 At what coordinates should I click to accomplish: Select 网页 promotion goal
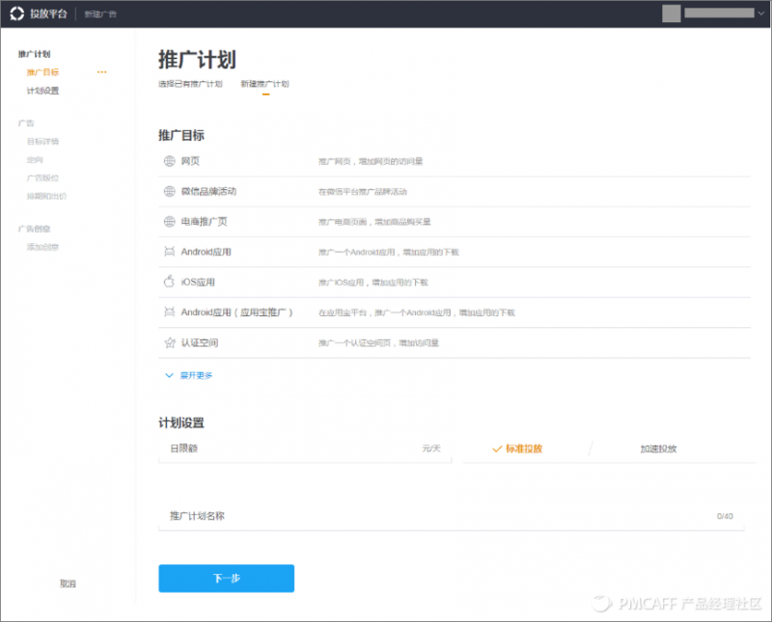pyautogui.click(x=455, y=161)
